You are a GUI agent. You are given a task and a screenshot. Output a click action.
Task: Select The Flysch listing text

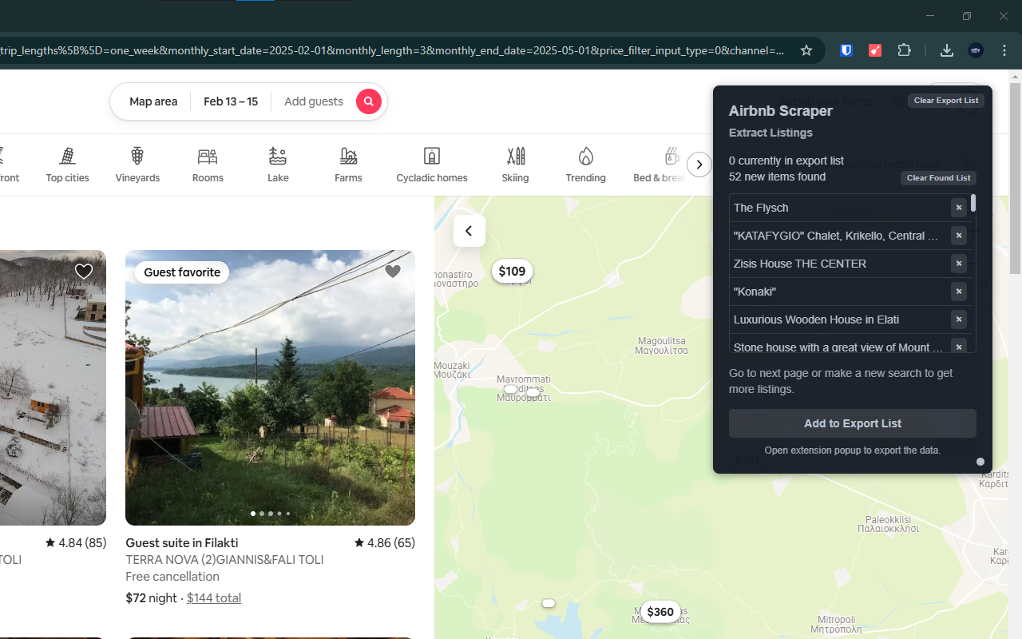[761, 208]
